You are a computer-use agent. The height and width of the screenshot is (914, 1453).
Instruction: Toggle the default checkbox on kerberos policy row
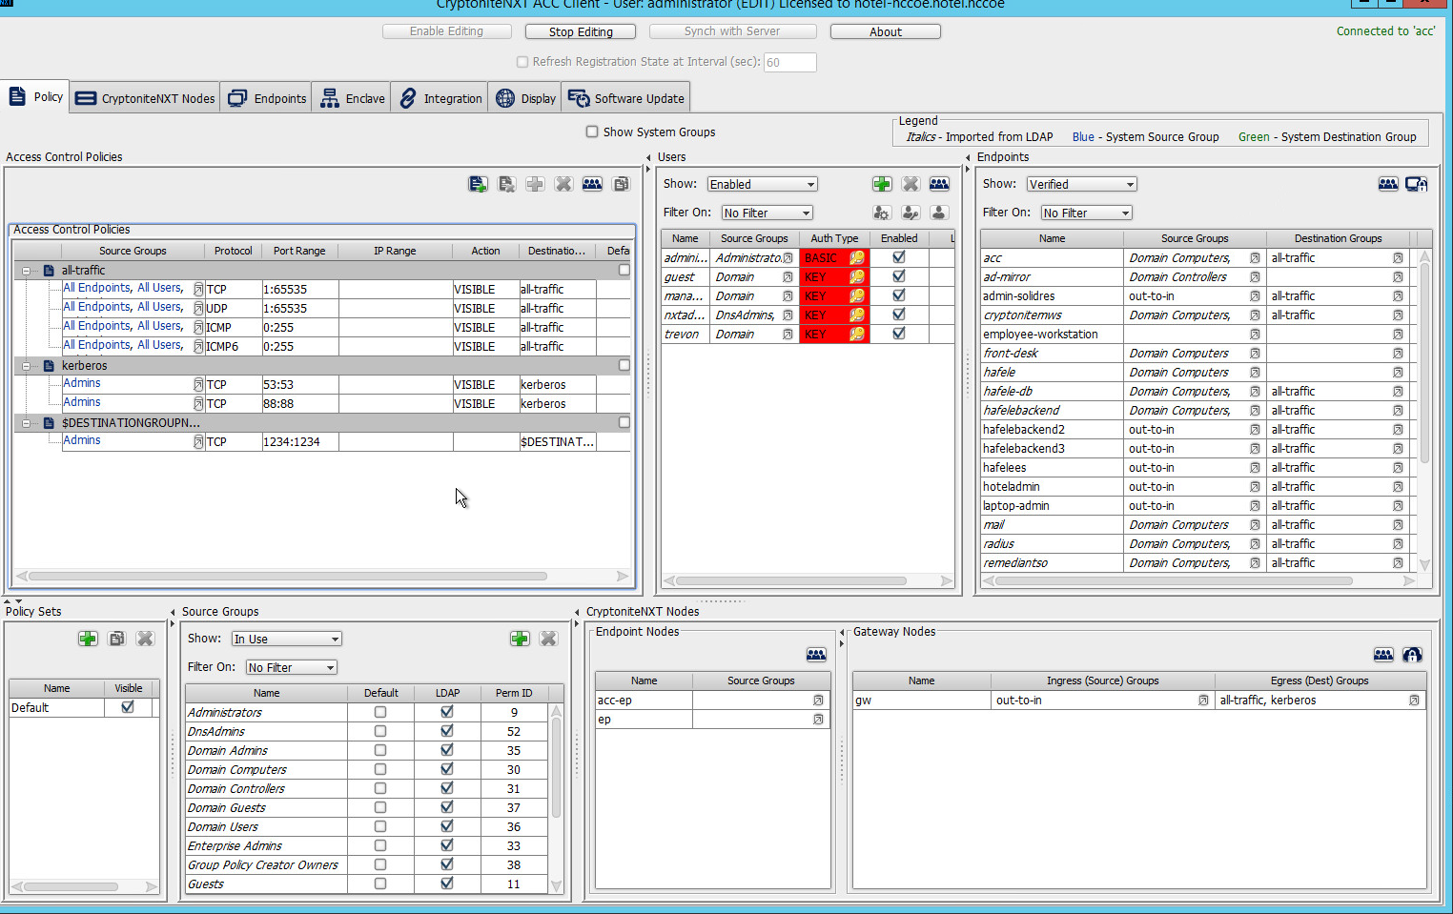click(x=624, y=365)
